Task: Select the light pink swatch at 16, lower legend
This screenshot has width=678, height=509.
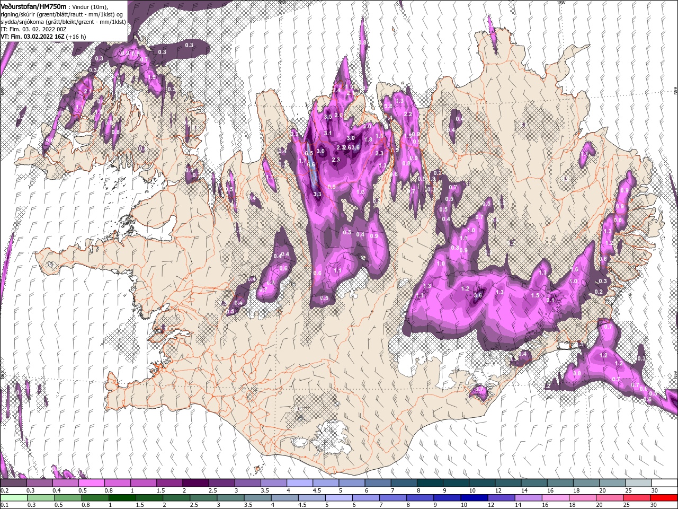Action: (555, 498)
